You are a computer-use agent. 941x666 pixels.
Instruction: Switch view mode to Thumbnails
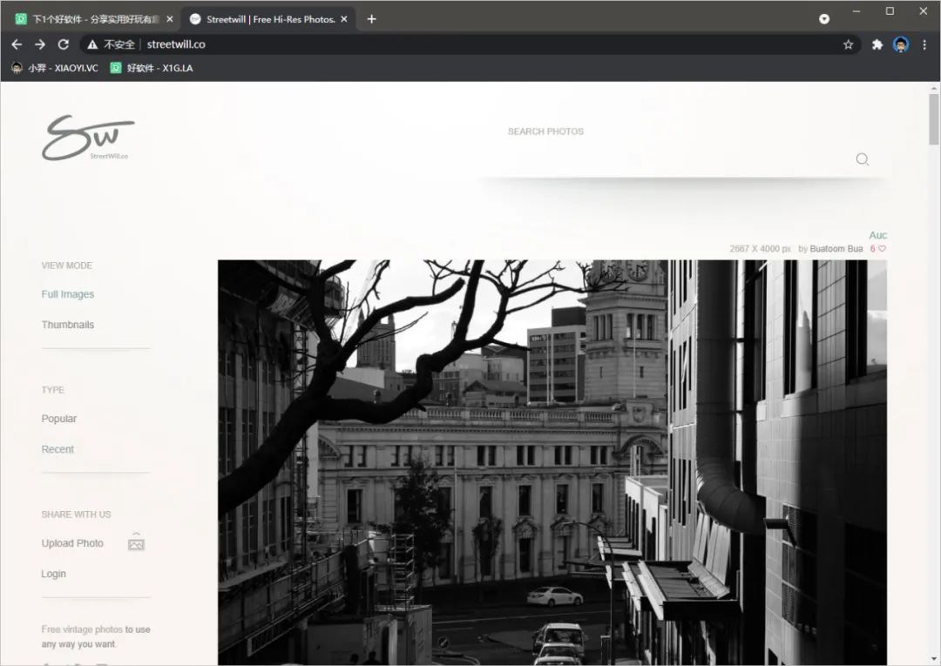click(x=68, y=325)
